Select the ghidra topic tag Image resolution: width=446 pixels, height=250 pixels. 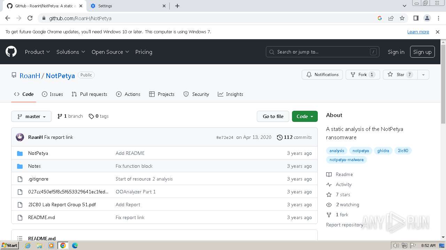(383, 151)
